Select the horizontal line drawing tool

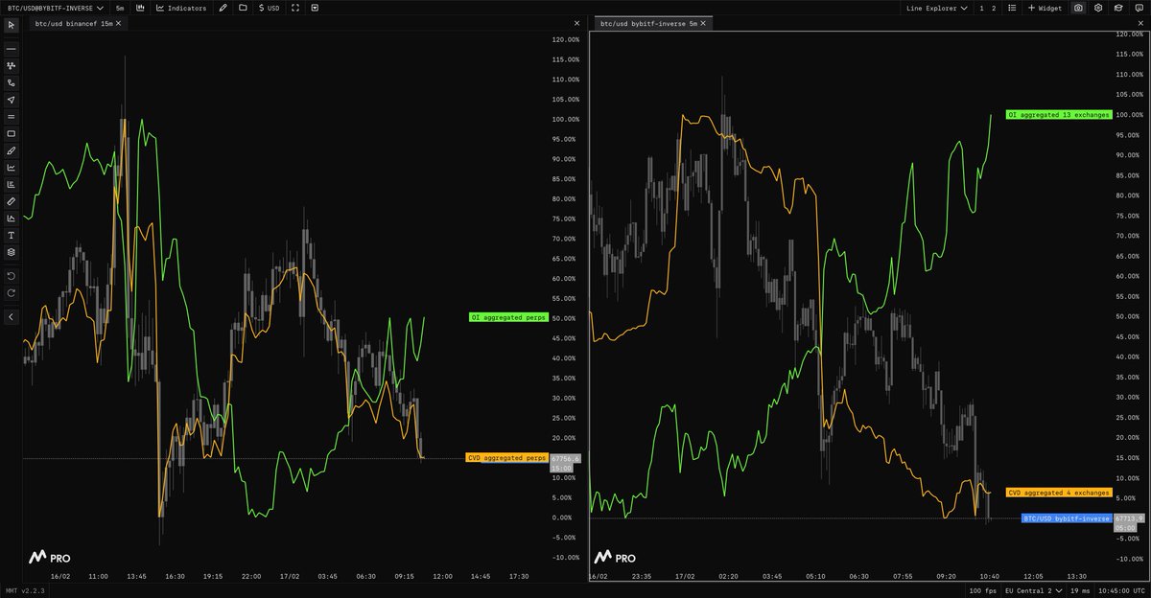[12, 48]
